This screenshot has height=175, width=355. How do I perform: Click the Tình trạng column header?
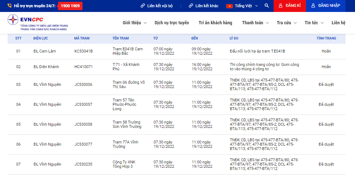point(326,38)
